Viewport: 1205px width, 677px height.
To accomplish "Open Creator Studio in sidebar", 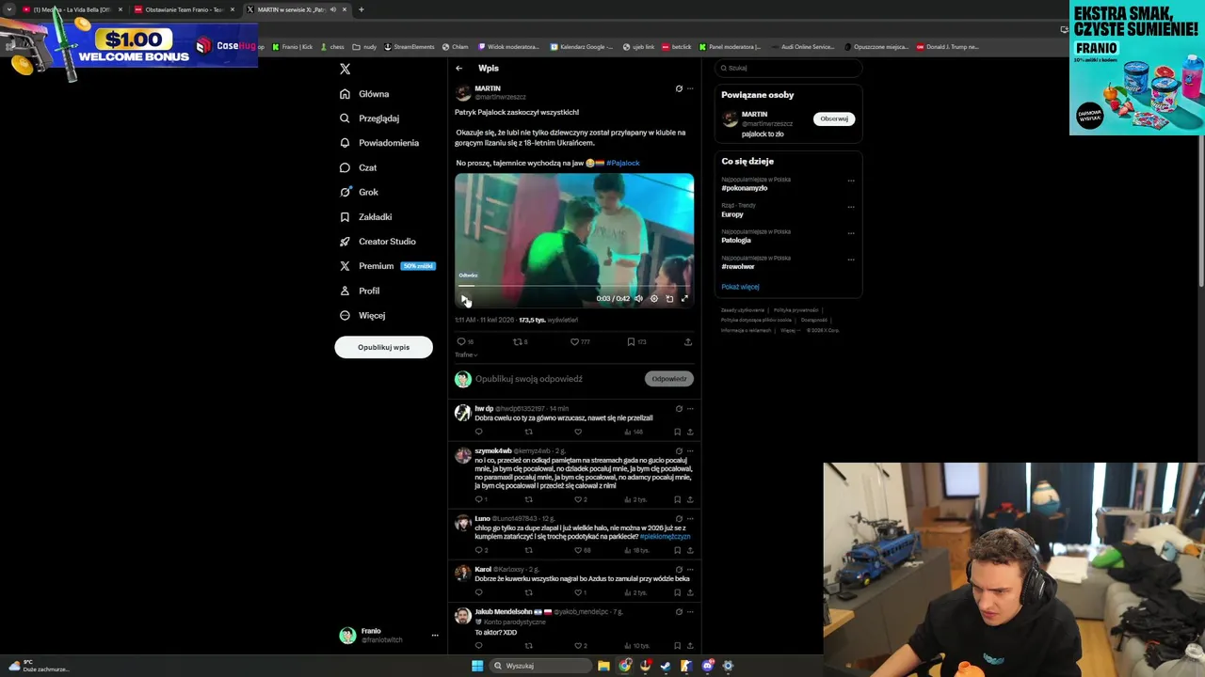I will tap(378, 242).
